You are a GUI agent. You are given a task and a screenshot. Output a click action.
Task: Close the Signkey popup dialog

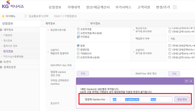point(191,81)
